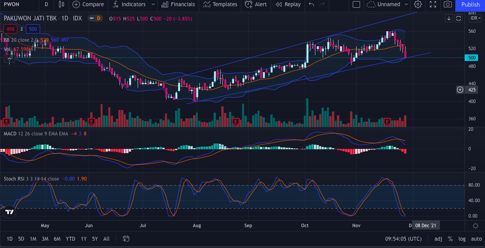The width and height of the screenshot is (485, 248).
Task: Select the 5Y time range
Action: 95,239
